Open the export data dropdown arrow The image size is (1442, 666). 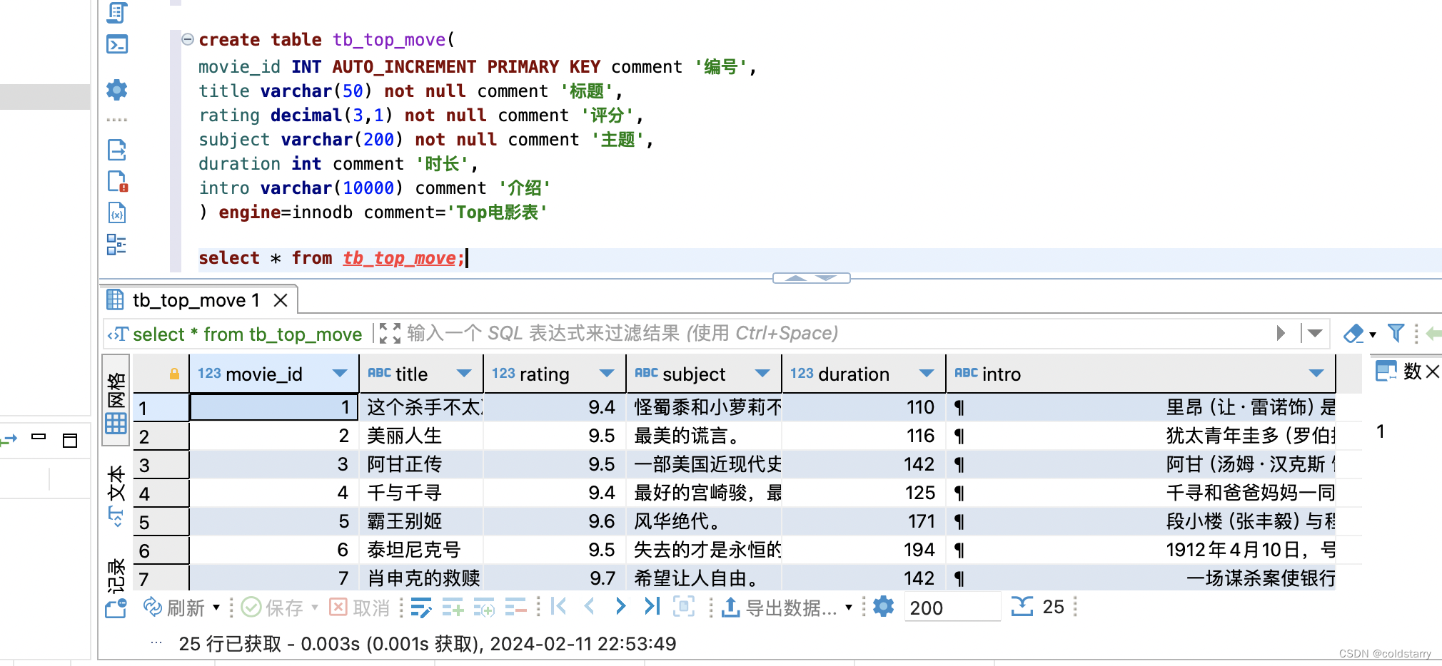click(x=849, y=608)
